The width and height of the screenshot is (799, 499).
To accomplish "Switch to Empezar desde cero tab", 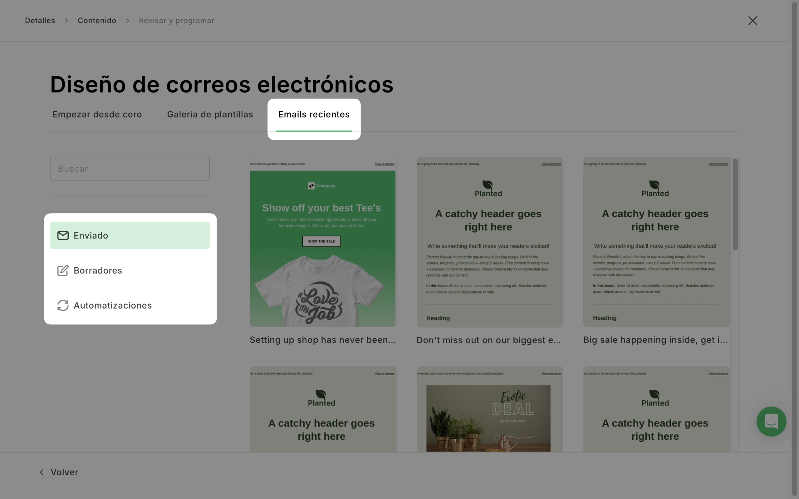I will click(x=97, y=115).
